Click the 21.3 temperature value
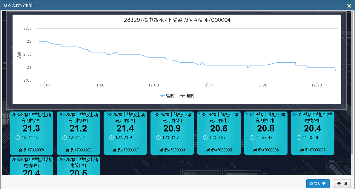This screenshot has width=355, height=189. point(31,128)
